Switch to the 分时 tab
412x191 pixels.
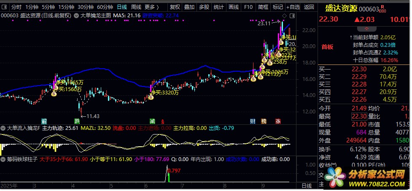point(16,7)
